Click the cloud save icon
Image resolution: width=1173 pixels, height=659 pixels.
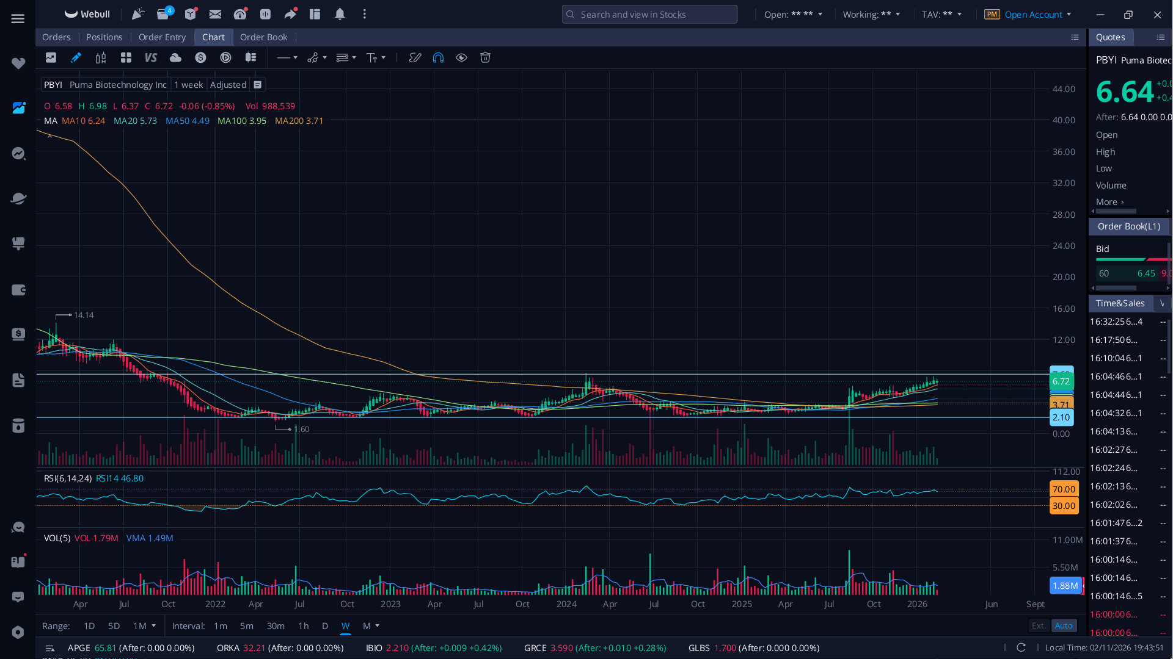tap(175, 58)
